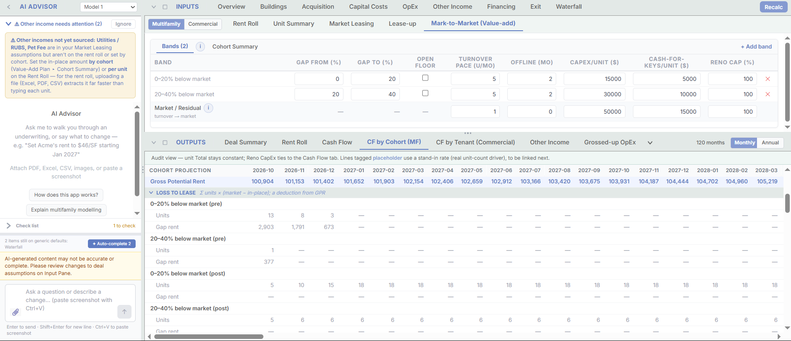Toggle Open Floor for 0–20% below market
791x341 pixels.
point(425,78)
